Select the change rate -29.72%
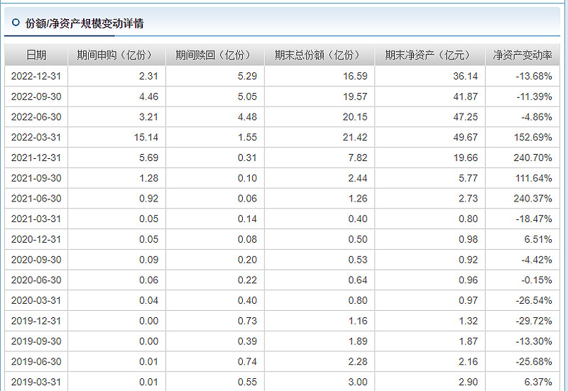The height and width of the screenshot is (391, 568). (534, 321)
